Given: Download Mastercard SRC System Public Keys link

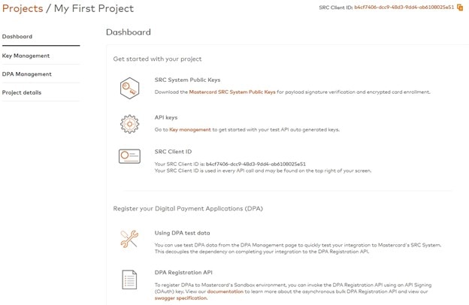Looking at the screenshot, I should (232, 92).
